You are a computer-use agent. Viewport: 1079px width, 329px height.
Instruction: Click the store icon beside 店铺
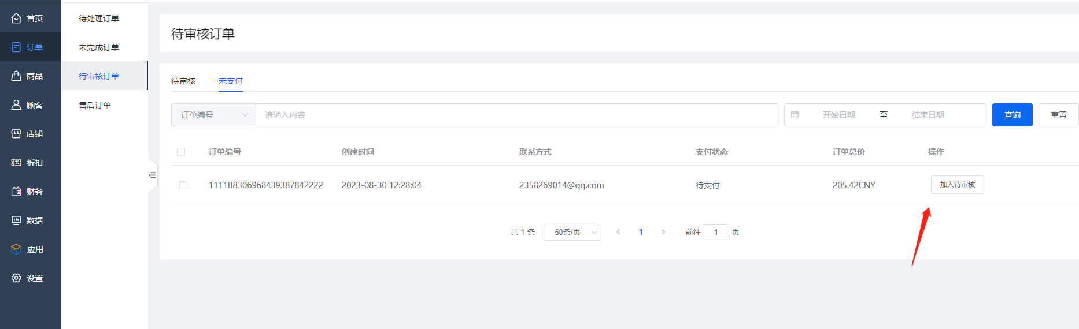pyautogui.click(x=16, y=134)
